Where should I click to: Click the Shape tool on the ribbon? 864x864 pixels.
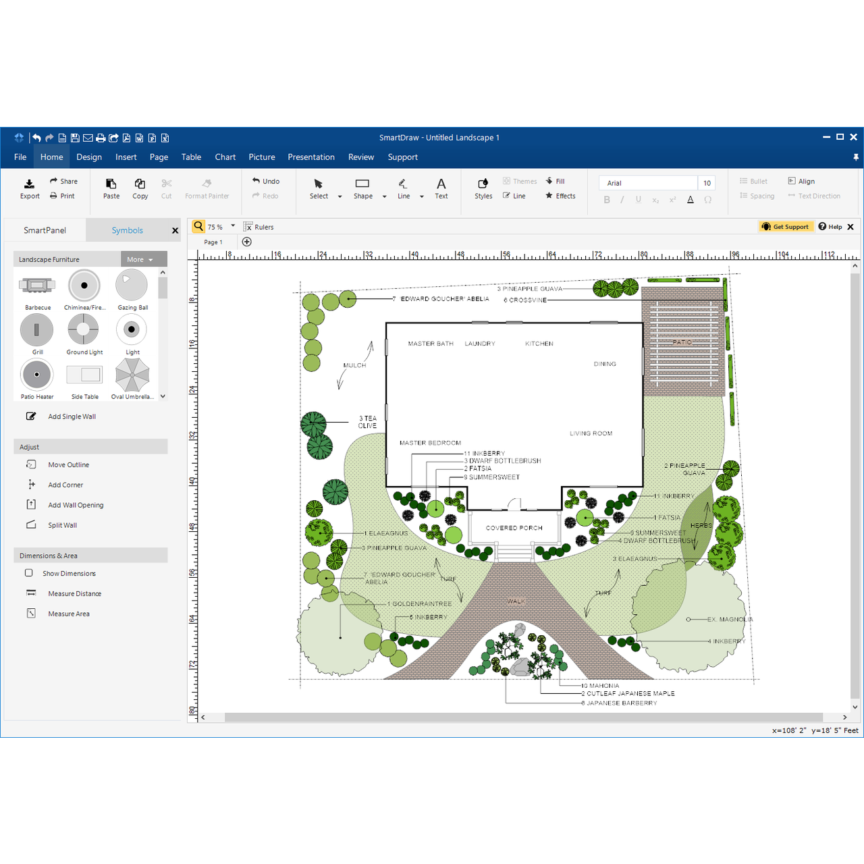click(362, 188)
